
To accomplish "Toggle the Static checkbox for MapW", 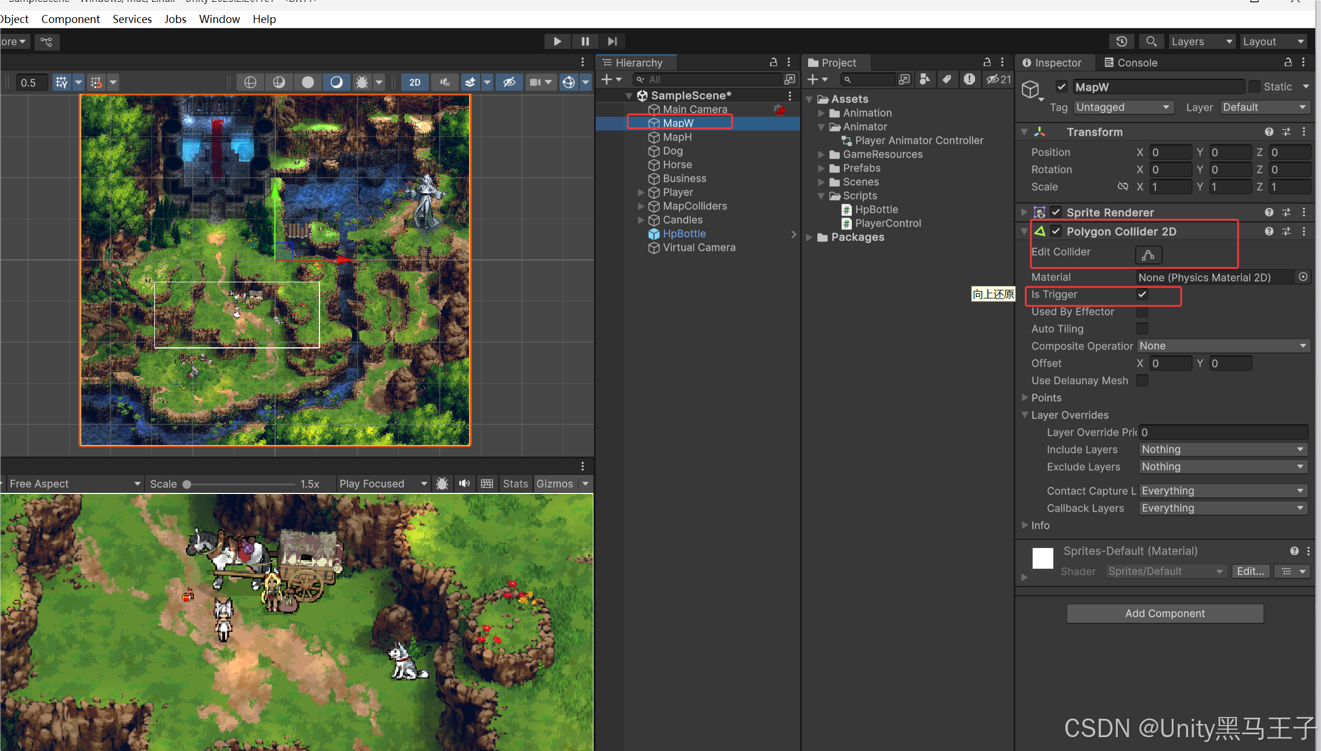I will [1254, 87].
